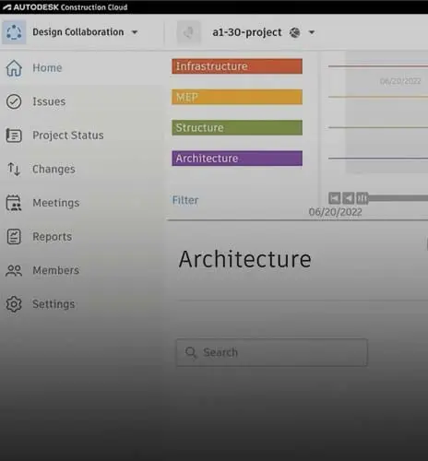Screen dimensions: 428x461
Task: Click the Search magnifier icon
Action: 191,352
